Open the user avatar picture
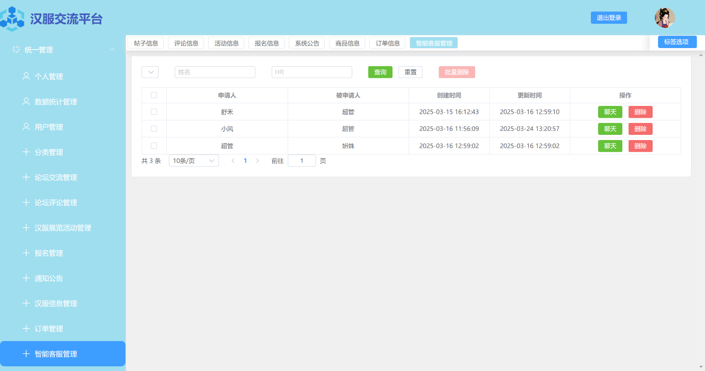Screen dimensions: 705x371 point(665,18)
